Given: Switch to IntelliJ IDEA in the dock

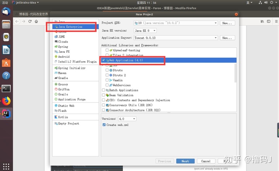Looking at the screenshot, I should tap(6, 114).
